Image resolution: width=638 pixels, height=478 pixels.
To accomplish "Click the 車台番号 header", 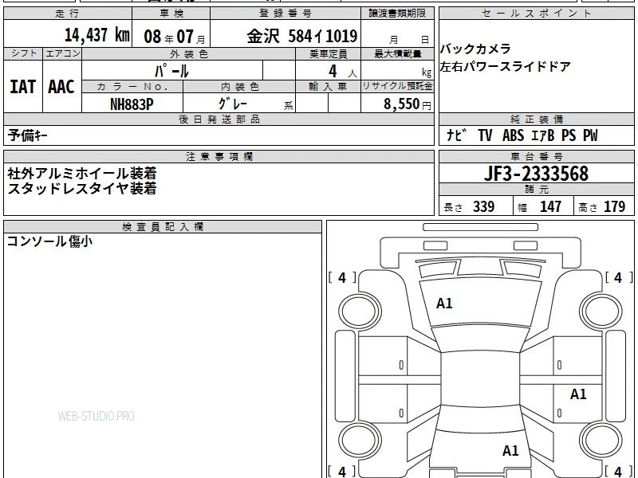I will click(x=536, y=156).
